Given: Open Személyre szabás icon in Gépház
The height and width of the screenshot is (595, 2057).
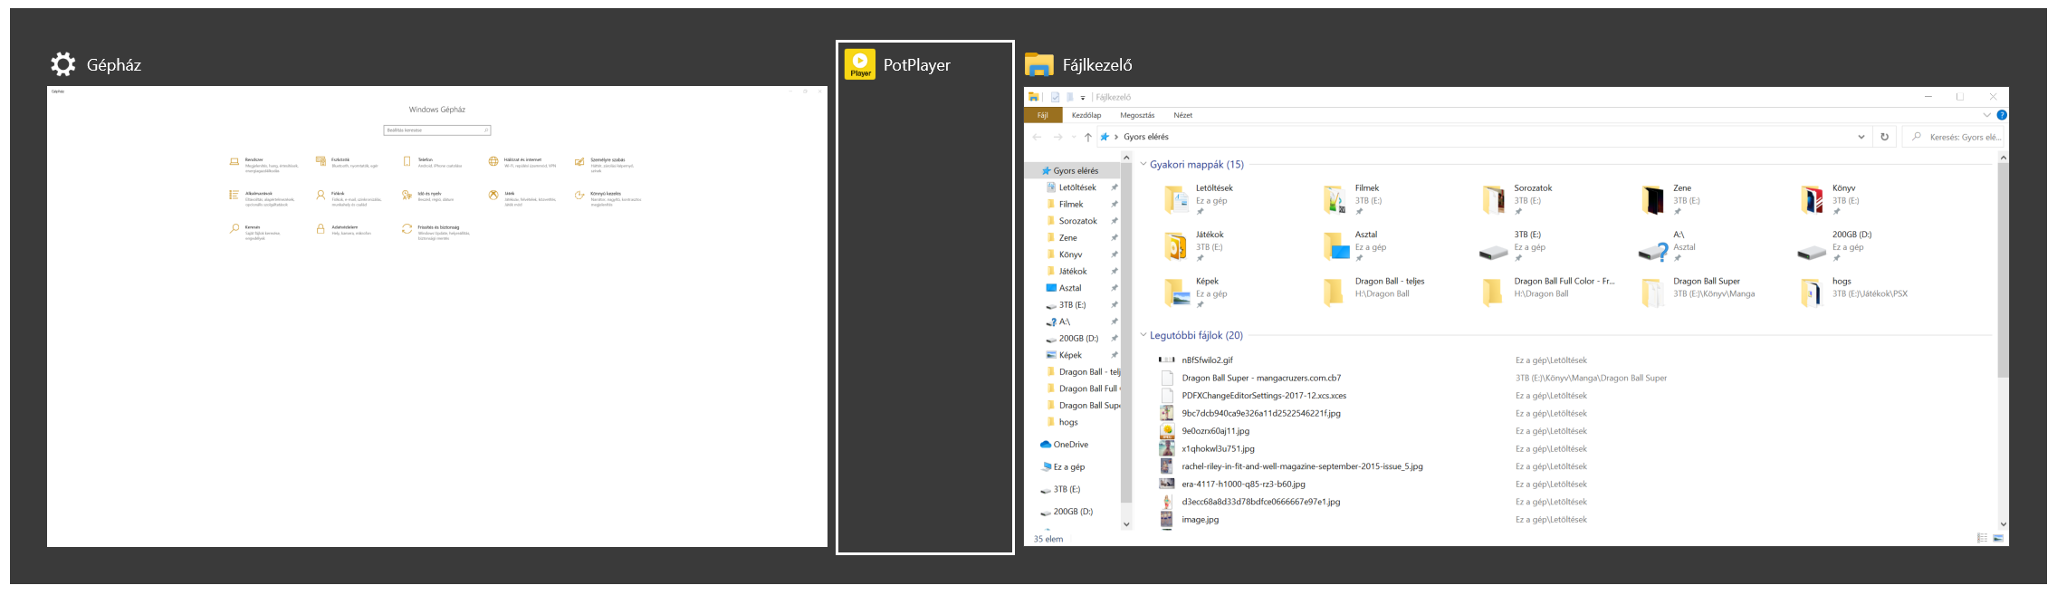Looking at the screenshot, I should click(579, 161).
